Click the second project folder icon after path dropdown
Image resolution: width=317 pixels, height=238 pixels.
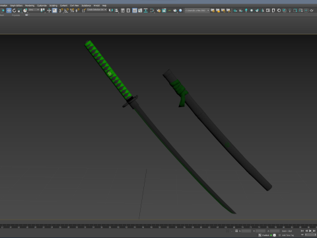pos(218,11)
